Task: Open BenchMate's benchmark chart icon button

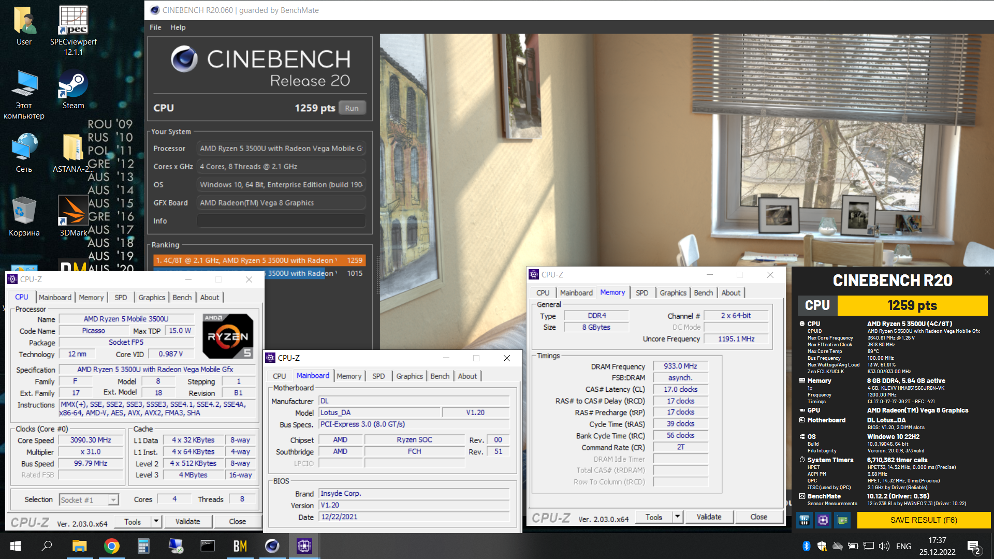Action: (804, 520)
